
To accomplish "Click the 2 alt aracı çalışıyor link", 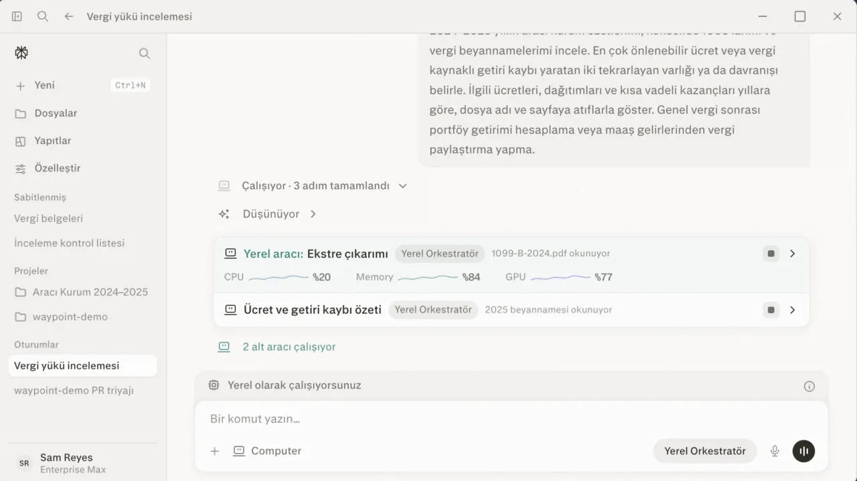I will click(x=289, y=347).
